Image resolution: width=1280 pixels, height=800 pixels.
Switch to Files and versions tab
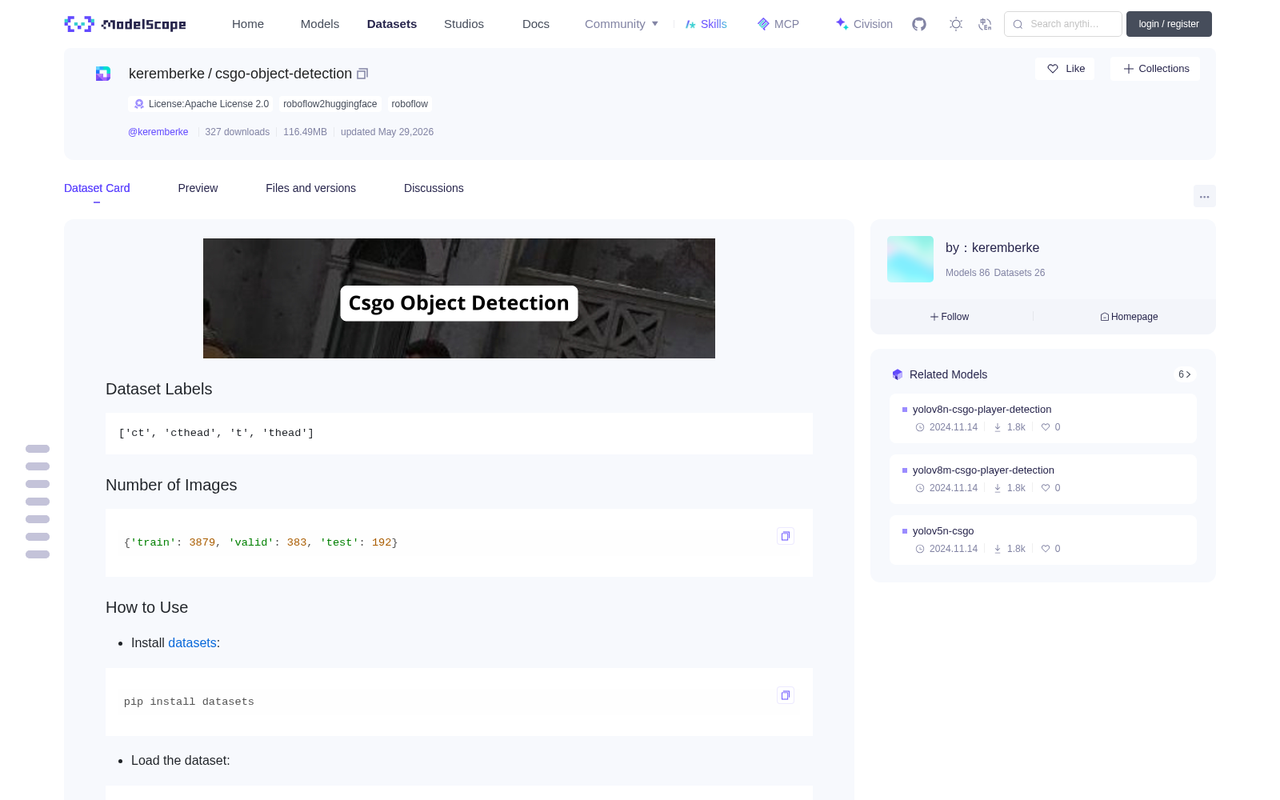[x=310, y=188]
